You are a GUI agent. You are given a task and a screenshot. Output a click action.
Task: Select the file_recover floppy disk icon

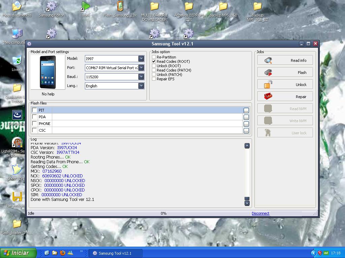coord(17,197)
